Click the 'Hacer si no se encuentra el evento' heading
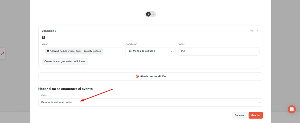 point(65,89)
